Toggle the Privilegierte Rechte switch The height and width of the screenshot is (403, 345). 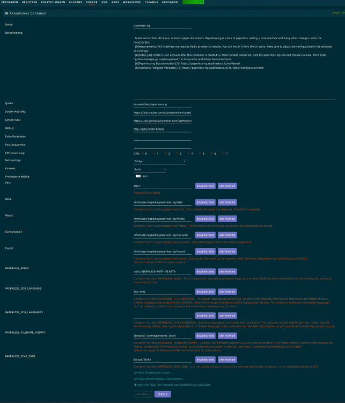pyautogui.click(x=138, y=176)
